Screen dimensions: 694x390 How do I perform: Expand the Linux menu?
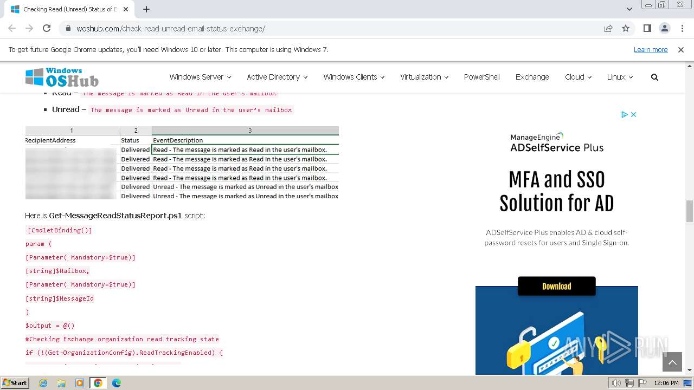[620, 77]
